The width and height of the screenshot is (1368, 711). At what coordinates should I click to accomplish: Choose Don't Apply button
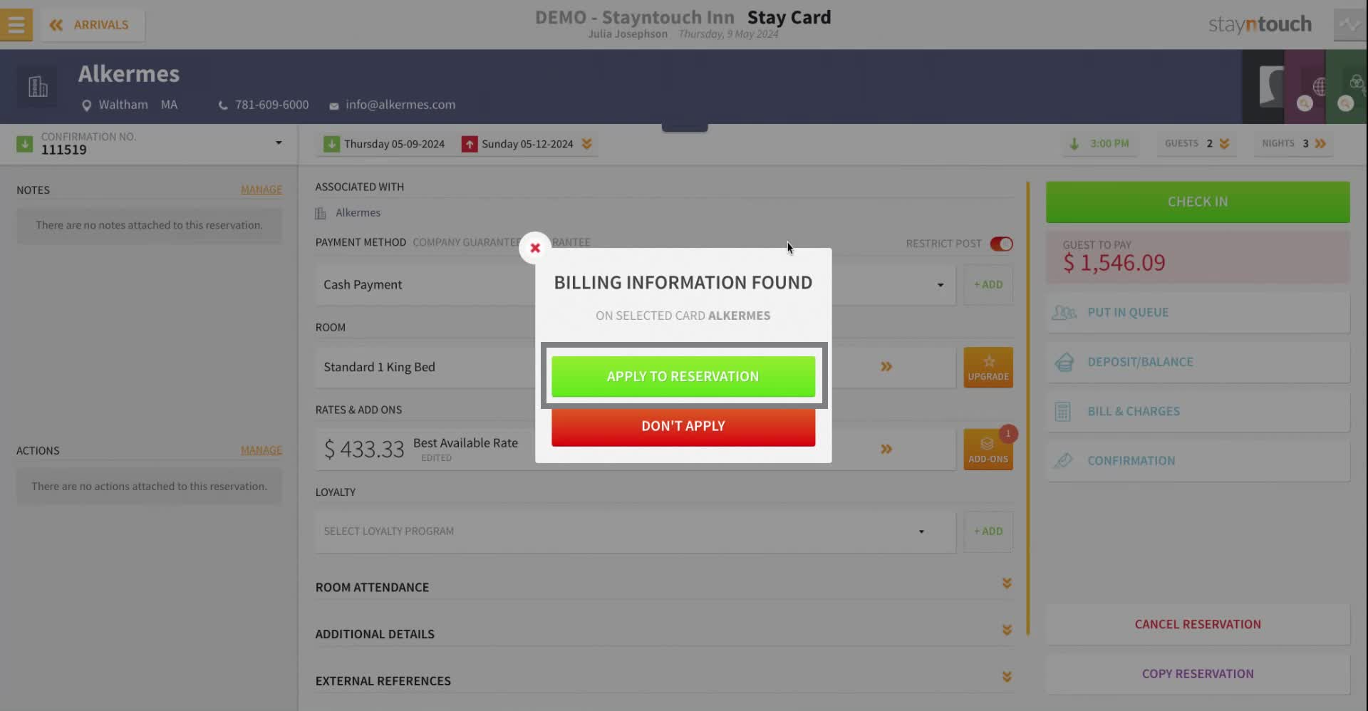[x=683, y=426]
